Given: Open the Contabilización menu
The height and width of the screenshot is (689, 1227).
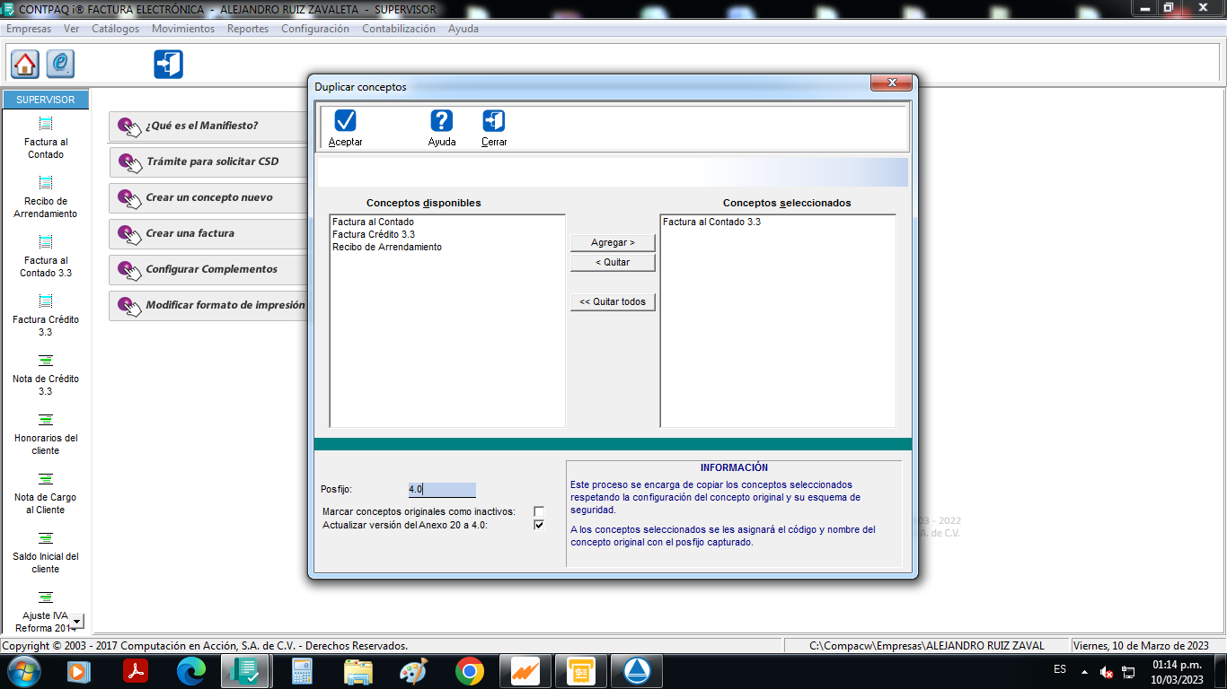Looking at the screenshot, I should tap(399, 29).
